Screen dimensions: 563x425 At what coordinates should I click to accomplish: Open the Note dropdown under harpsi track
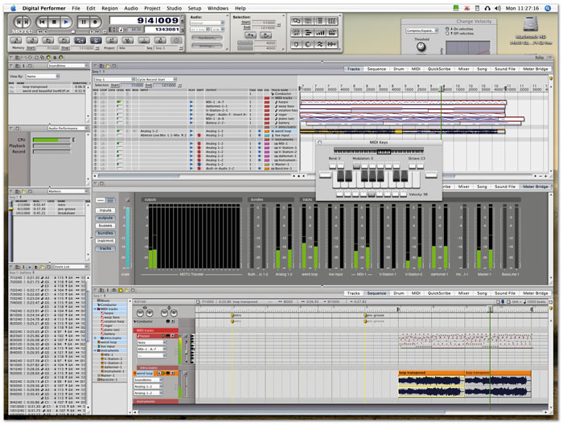point(151,342)
